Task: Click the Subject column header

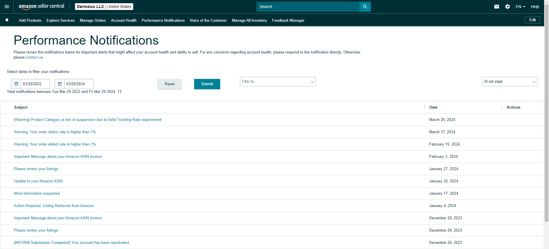Action: pos(21,107)
